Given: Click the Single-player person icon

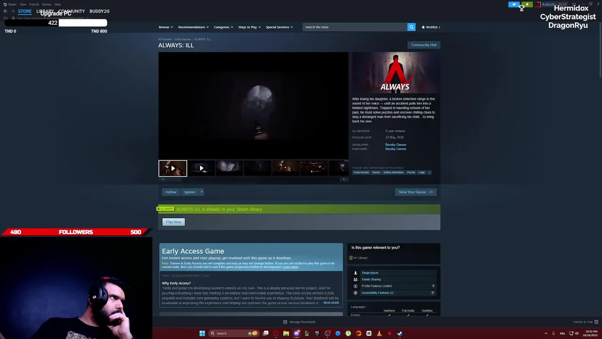Looking at the screenshot, I should [356, 273].
